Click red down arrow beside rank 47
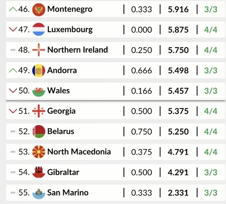226x204 pixels. [x=13, y=30]
